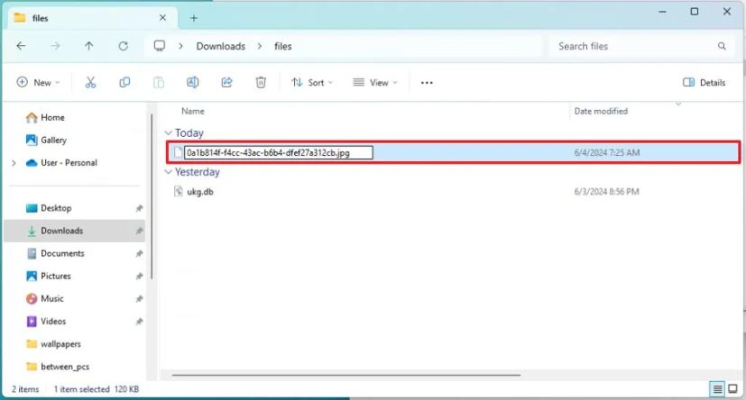Open the See more ellipsis menu
Screen dimensions: 746x400
pyautogui.click(x=427, y=83)
